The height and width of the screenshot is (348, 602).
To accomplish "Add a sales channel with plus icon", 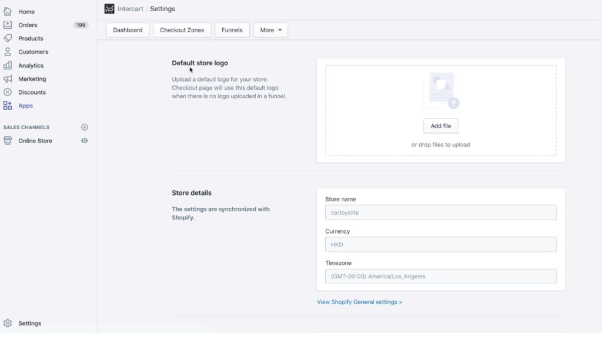I will (x=85, y=127).
